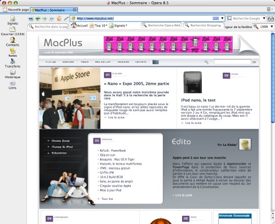
Task: Click the fifth MacPlus navigation menu item
Action: point(123,62)
